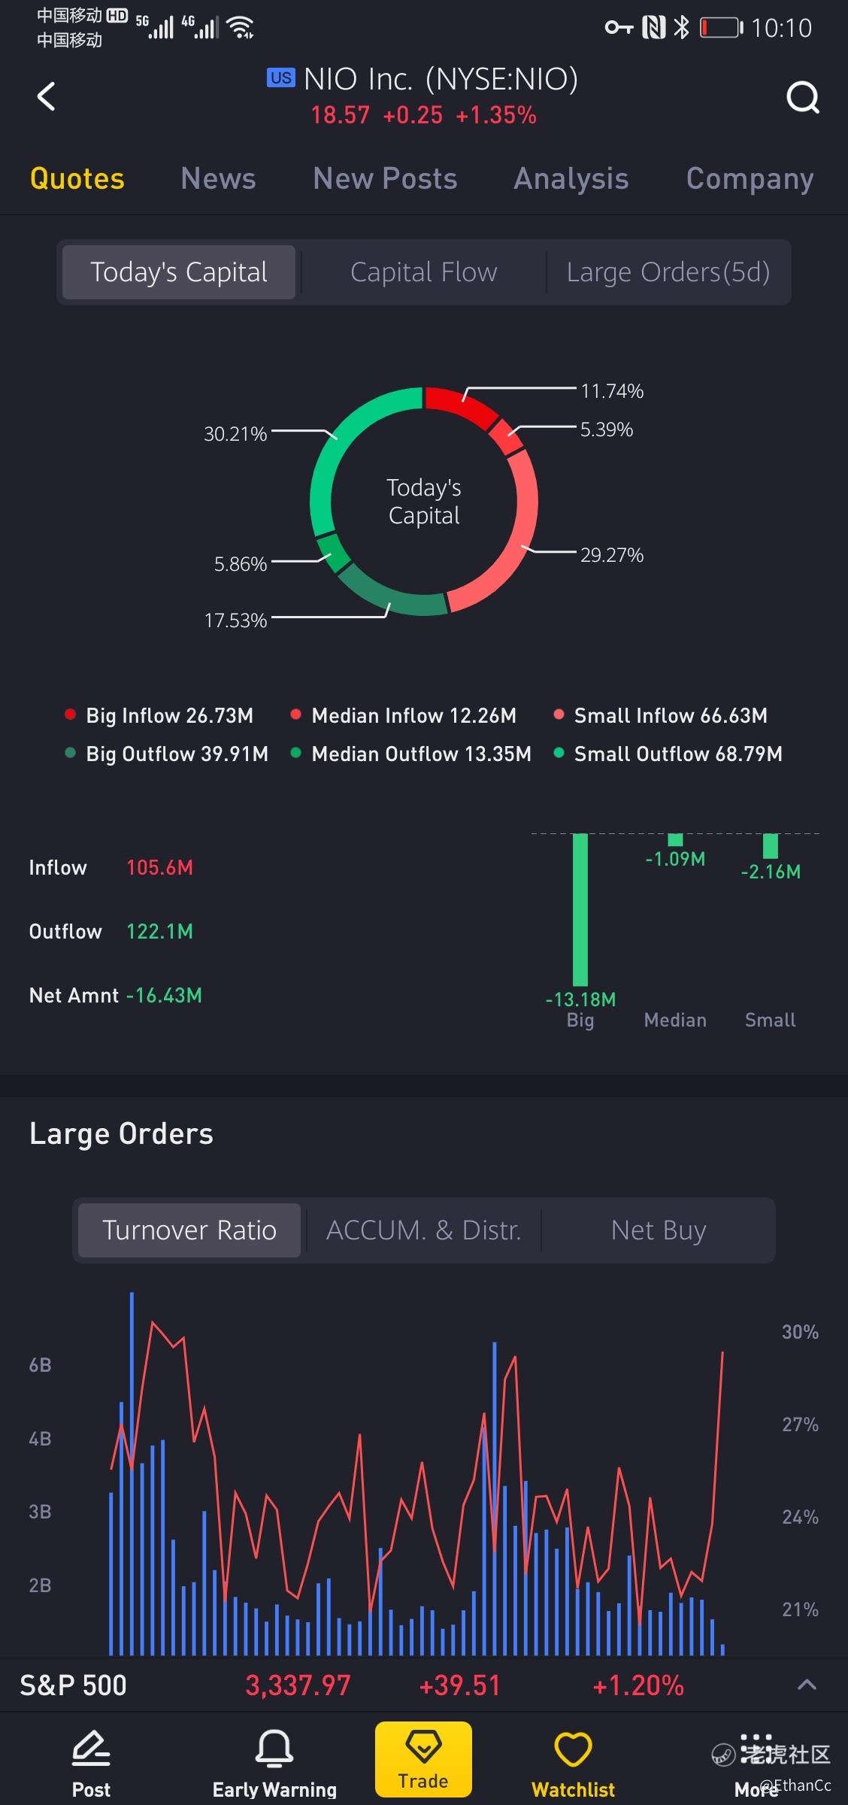The image size is (848, 1805).
Task: Tap the Post pencil icon
Action: (x=91, y=1748)
